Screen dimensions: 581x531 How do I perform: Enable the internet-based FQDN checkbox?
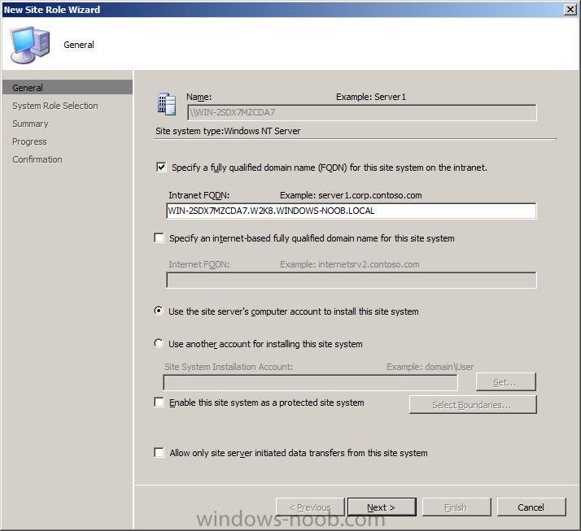(159, 237)
